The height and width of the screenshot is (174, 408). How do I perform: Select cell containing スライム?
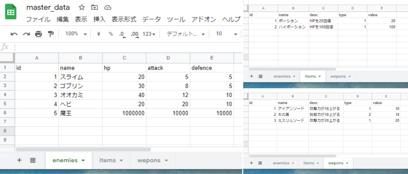[x=81, y=77]
